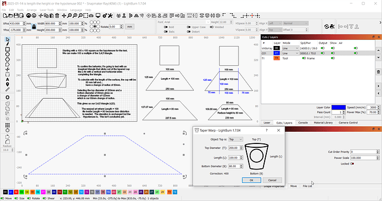Open the Font Arial dropdown
This screenshot has width=382, height=201.
coord(187,22)
